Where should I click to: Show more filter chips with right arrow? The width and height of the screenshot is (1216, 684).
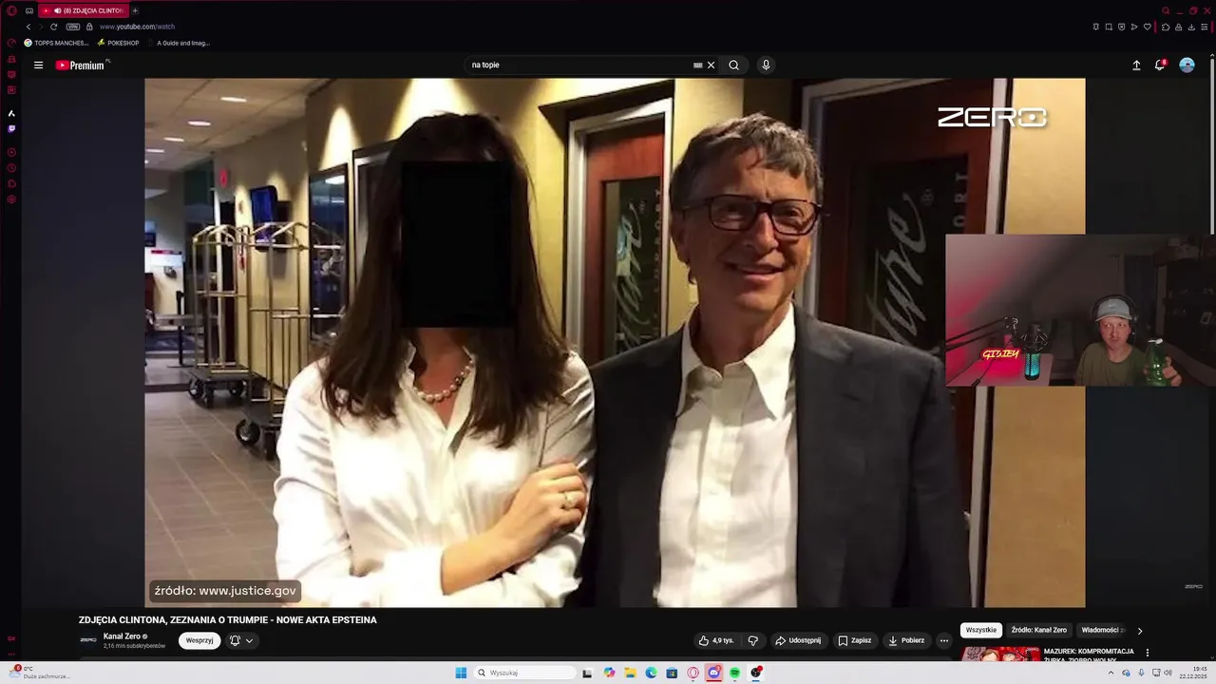(1140, 631)
